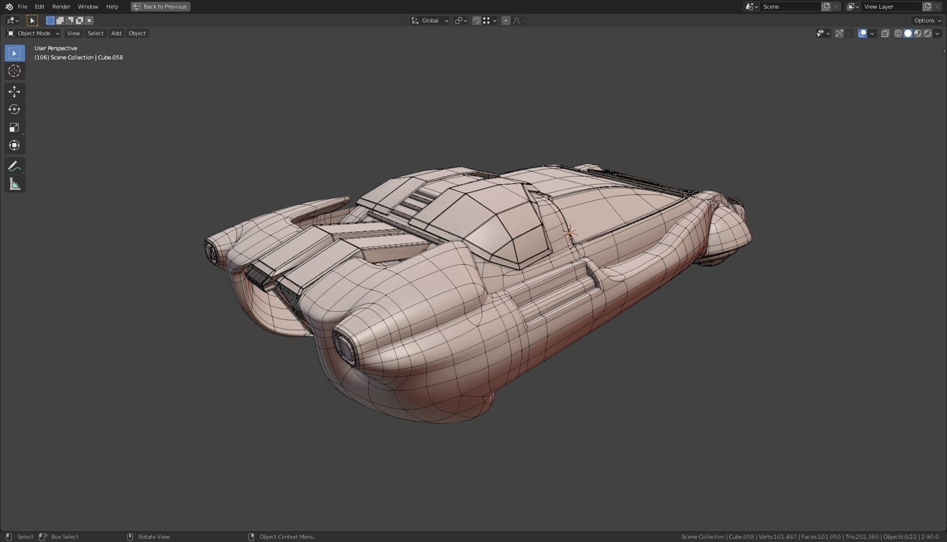Click the View Layer name field
This screenshot has width=947, height=542.
[892, 7]
